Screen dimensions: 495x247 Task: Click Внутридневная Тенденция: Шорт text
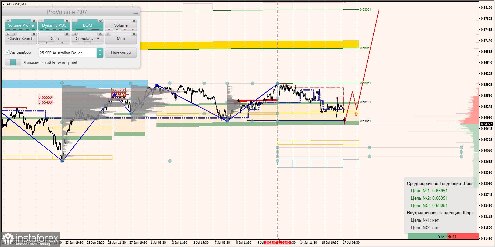pyautogui.click(x=440, y=213)
